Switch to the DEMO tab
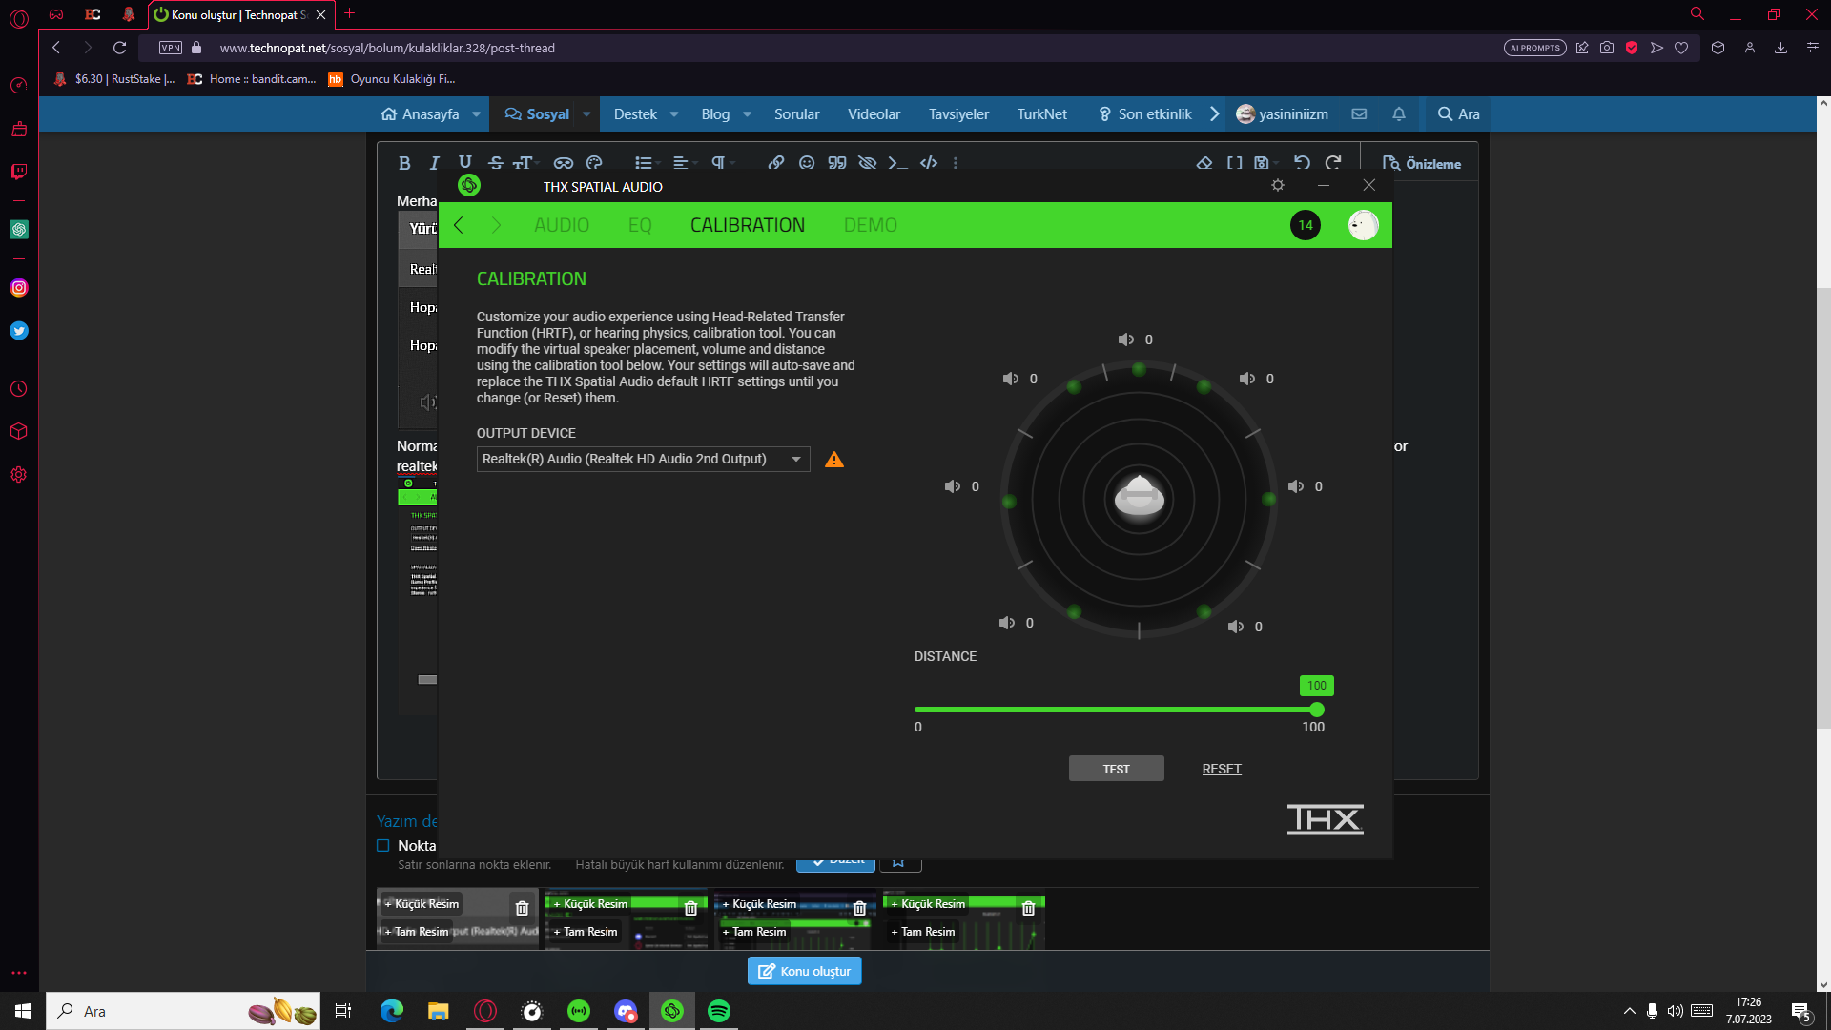Image resolution: width=1831 pixels, height=1030 pixels. 870,225
